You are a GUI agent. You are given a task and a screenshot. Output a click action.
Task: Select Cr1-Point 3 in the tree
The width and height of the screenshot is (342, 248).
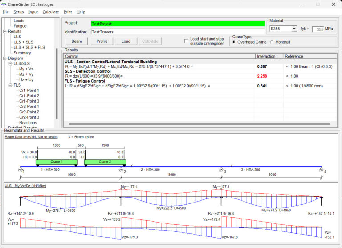click(x=29, y=101)
